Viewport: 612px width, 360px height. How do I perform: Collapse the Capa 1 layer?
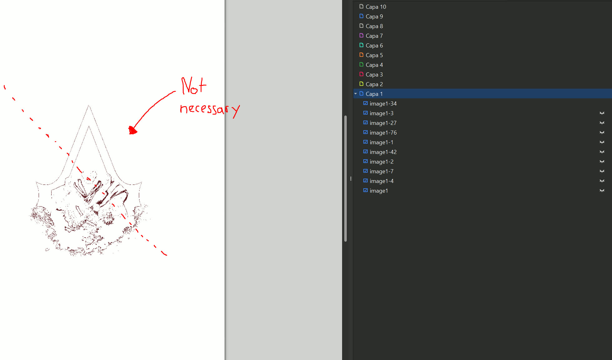click(356, 94)
